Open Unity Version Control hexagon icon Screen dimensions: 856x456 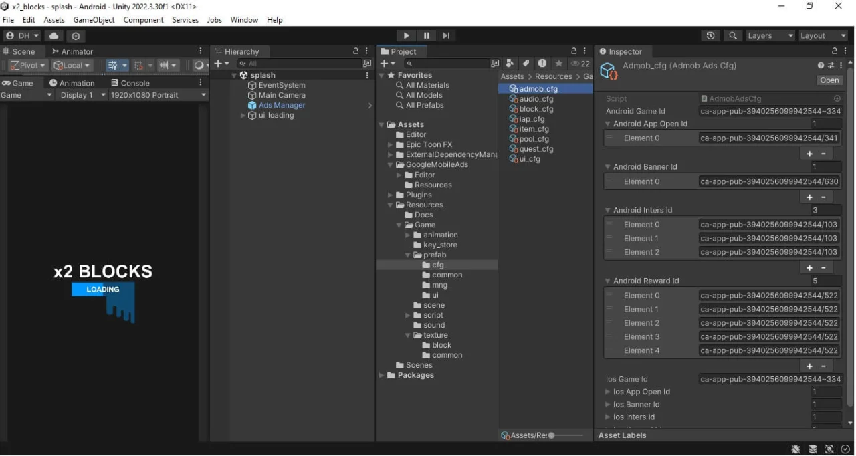[x=76, y=36]
